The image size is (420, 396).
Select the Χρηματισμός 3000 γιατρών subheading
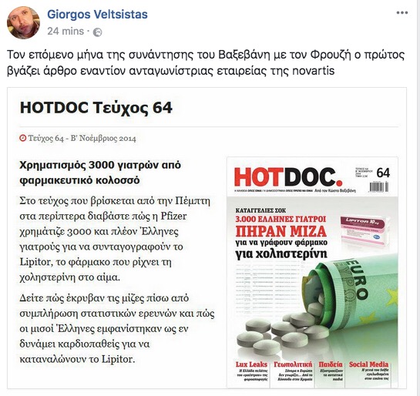100,173
